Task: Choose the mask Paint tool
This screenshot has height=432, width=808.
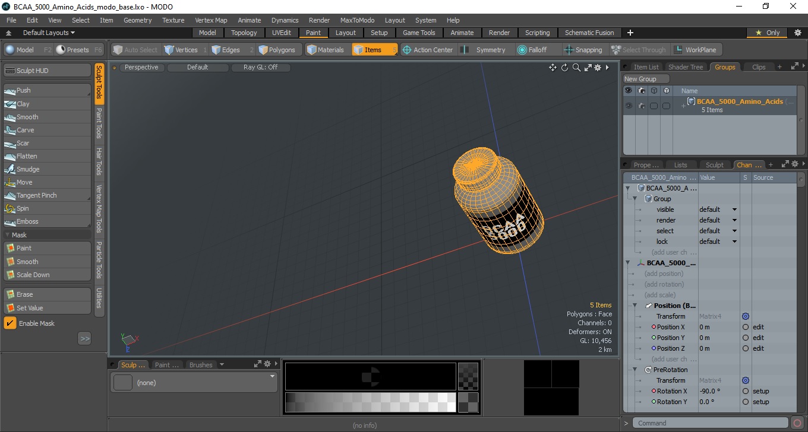Action: tap(48, 248)
